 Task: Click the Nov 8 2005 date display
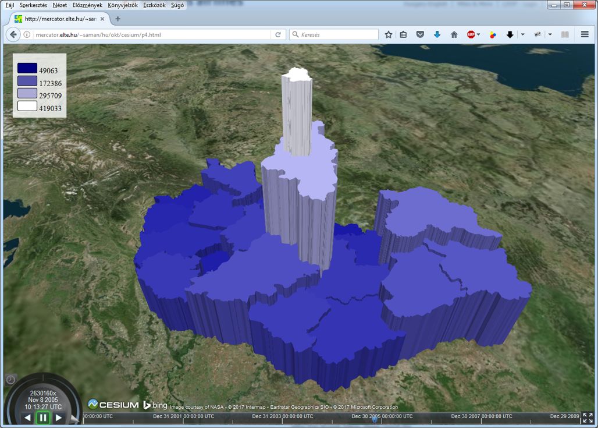43,399
